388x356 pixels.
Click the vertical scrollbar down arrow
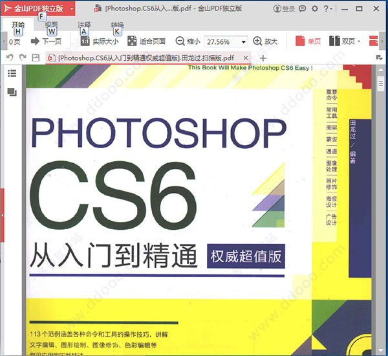tap(381, 351)
